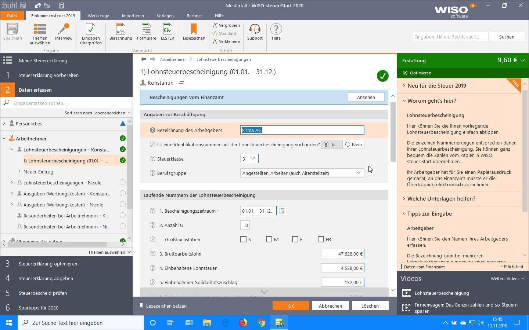The image size is (529, 330).
Task: Click the Firefox icon in the taskbar
Action: [x=243, y=323]
